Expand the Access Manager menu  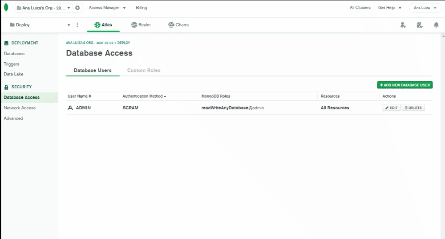(107, 8)
